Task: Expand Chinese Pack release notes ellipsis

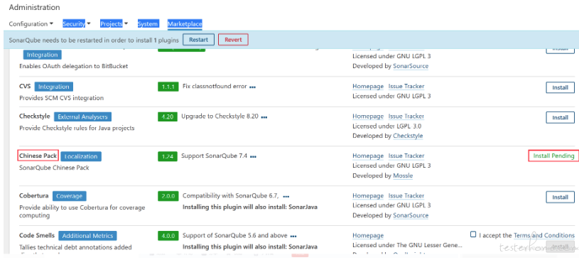Action: 253,157
